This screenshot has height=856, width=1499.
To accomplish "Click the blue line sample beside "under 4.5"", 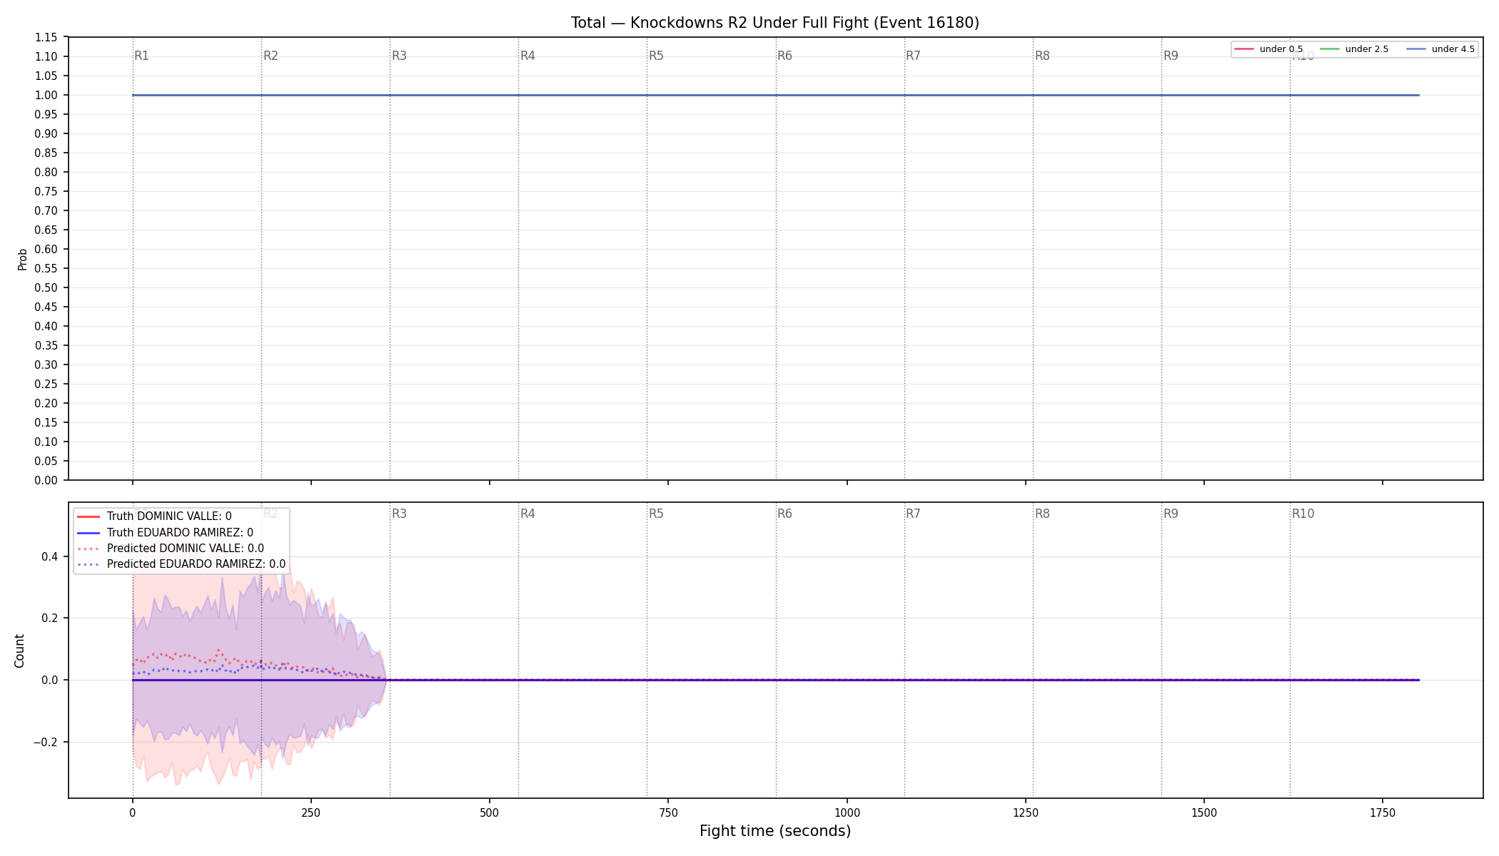I will click(1416, 49).
